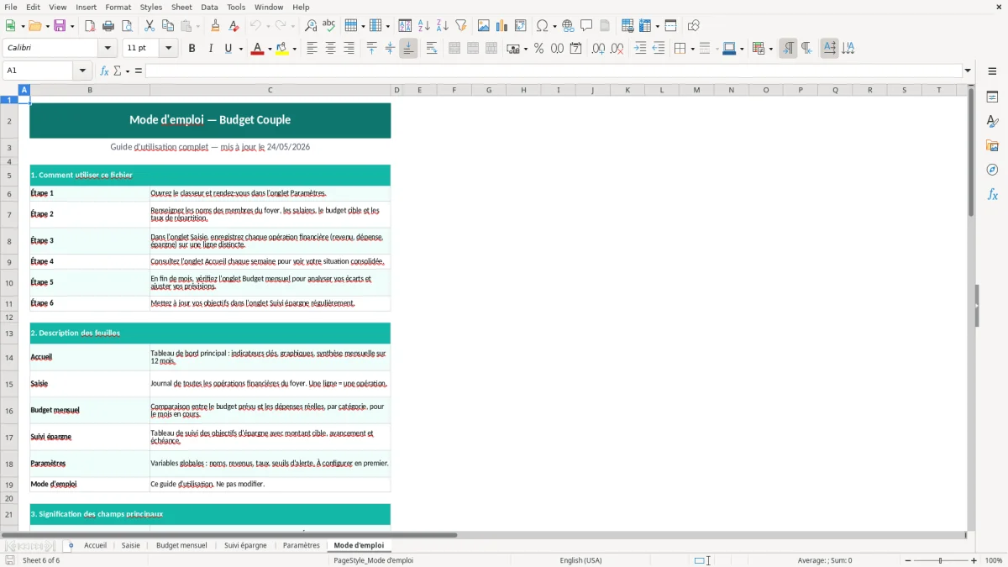Open the Font Size dropdown
The image size is (1008, 567).
tap(168, 49)
